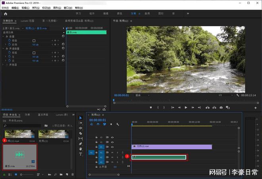This screenshot has width=262, height=179.
Task: Hide track V2 using its eye icon
Action: pyautogui.click(x=112, y=142)
